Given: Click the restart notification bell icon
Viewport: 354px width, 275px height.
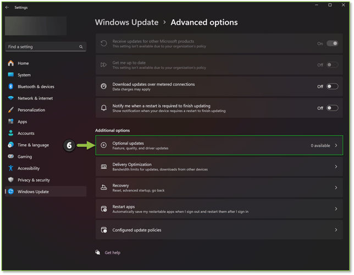Looking at the screenshot, I should tap(104, 108).
